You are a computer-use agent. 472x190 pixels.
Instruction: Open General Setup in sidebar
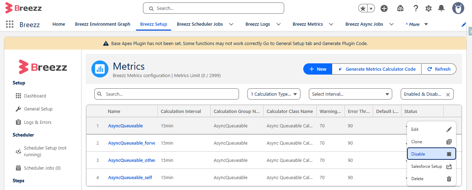click(38, 109)
